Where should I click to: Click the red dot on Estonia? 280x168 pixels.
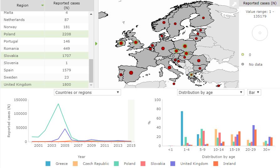[201, 30]
